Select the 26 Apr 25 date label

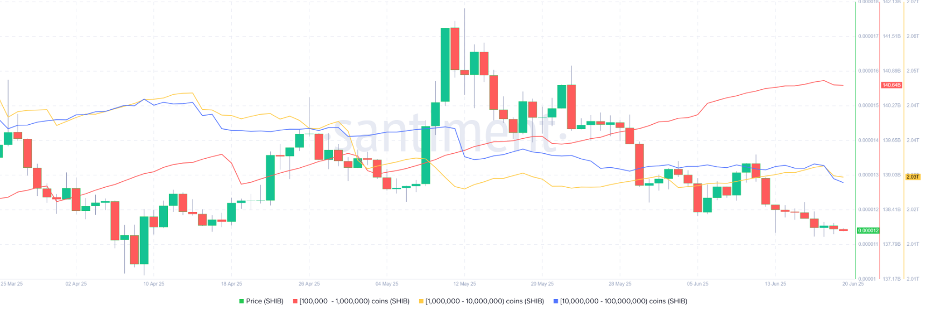point(309,283)
